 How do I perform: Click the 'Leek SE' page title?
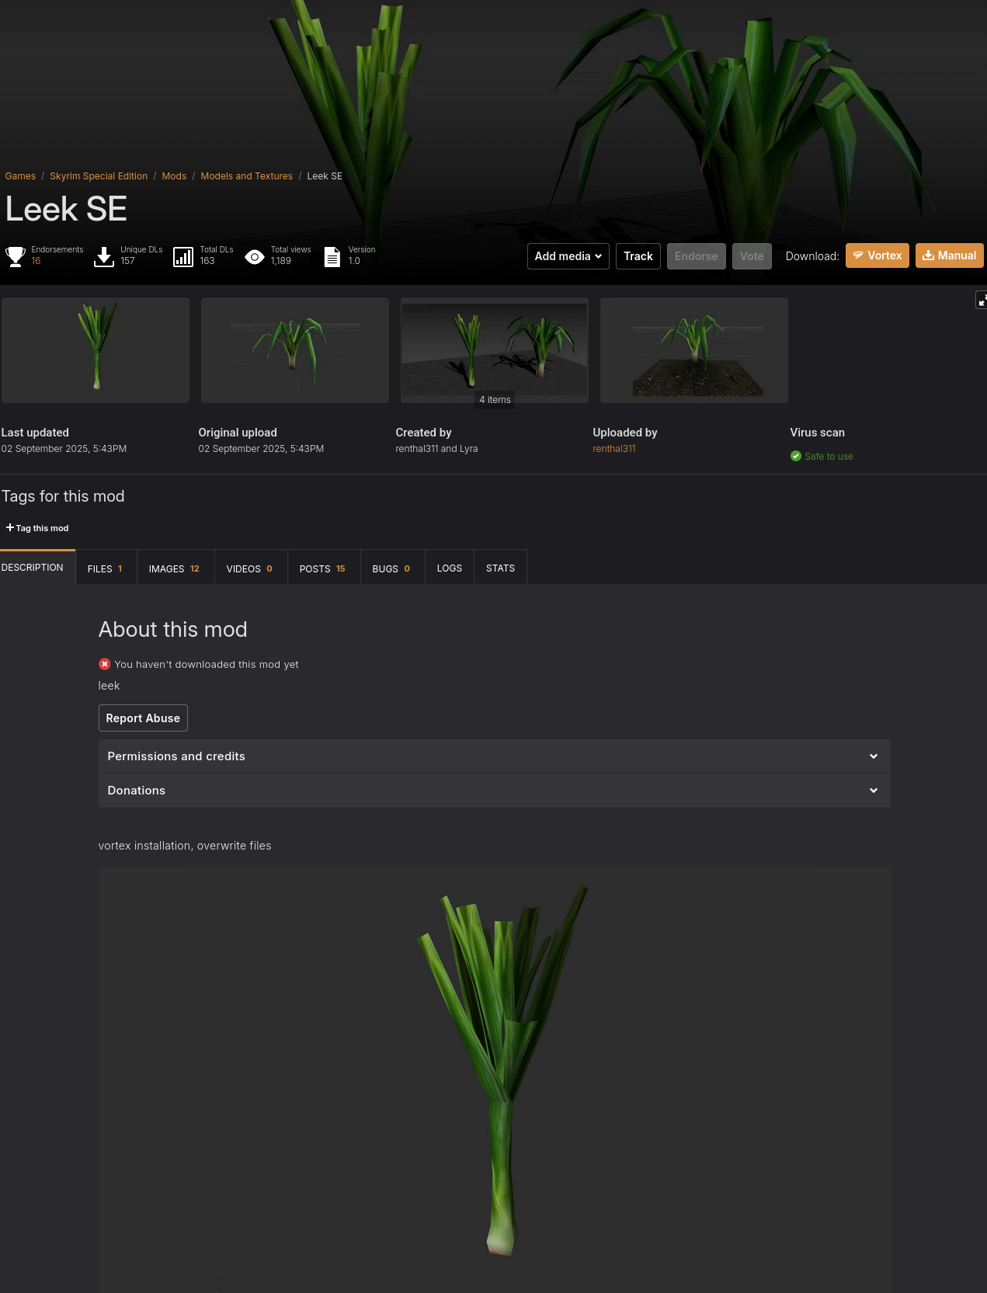point(66,209)
